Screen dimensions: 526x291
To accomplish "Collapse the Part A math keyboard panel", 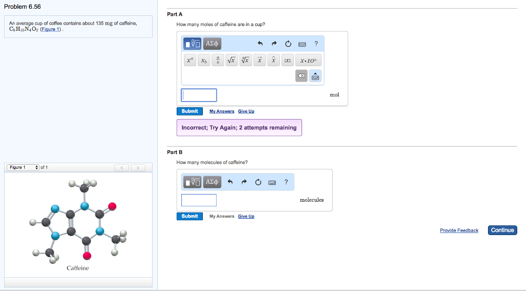I will coord(315,76).
